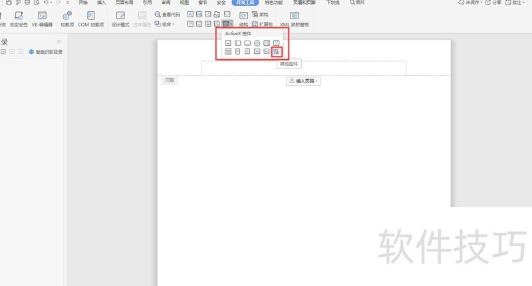The height and width of the screenshot is (286, 532).
Task: Open 插入页码 dropdown in header
Action: tap(303, 81)
